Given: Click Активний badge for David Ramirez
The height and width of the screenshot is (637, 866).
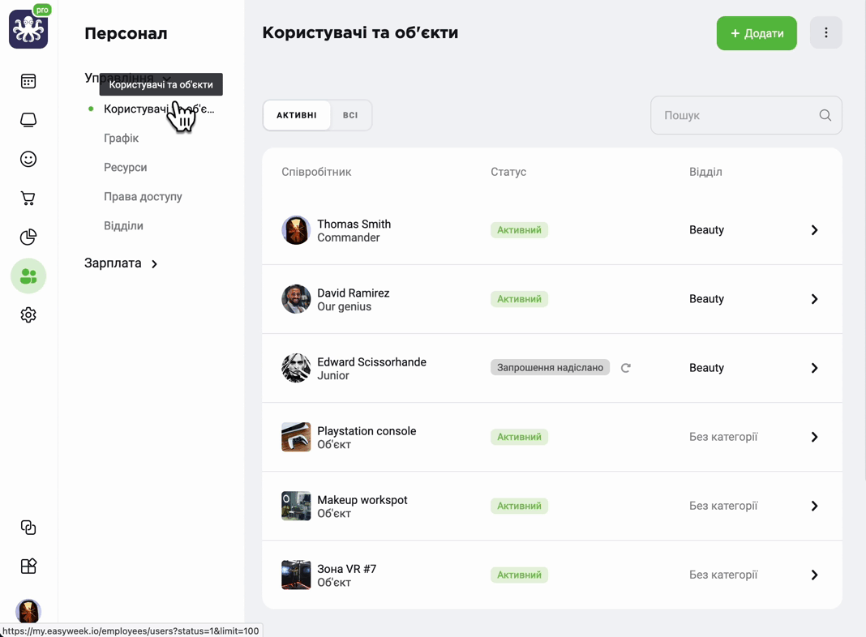Looking at the screenshot, I should tap(519, 299).
